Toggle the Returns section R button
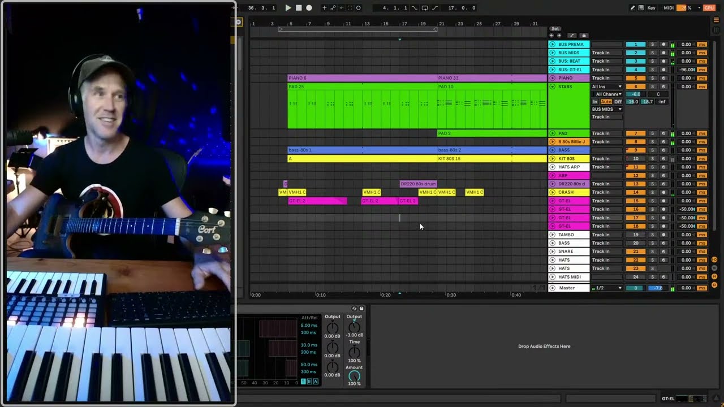 714,268
